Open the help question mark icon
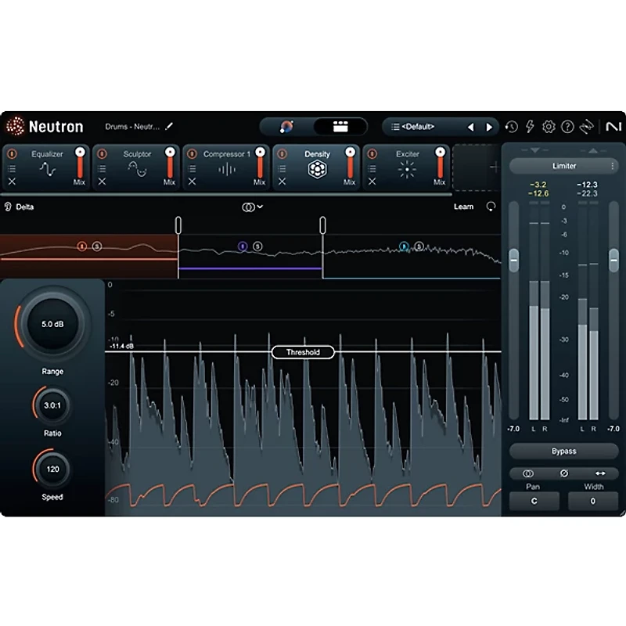This screenshot has height=626, width=626. pos(568,126)
